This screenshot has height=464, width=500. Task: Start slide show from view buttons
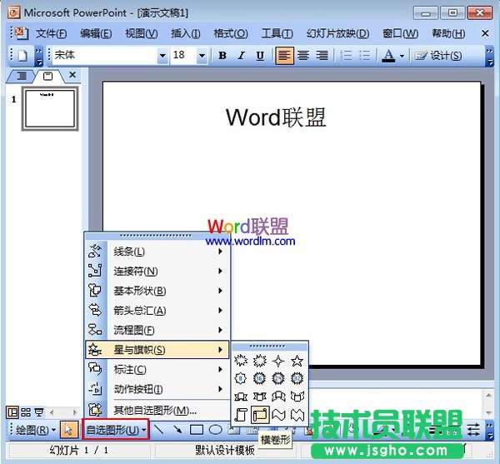(x=39, y=412)
